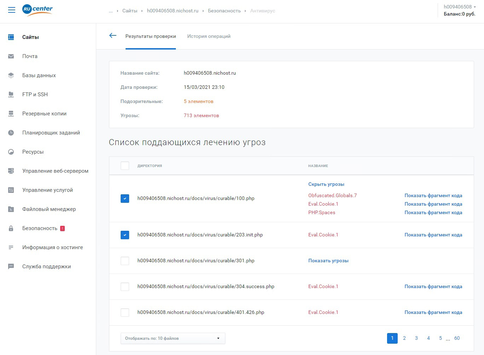Image resolution: width=484 pixels, height=355 pixels.
Task: Show code fragment for 304.success.php
Action: tap(433, 286)
